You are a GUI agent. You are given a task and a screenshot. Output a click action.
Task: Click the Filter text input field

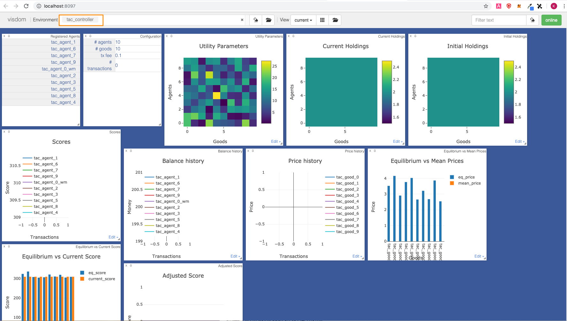coord(499,20)
